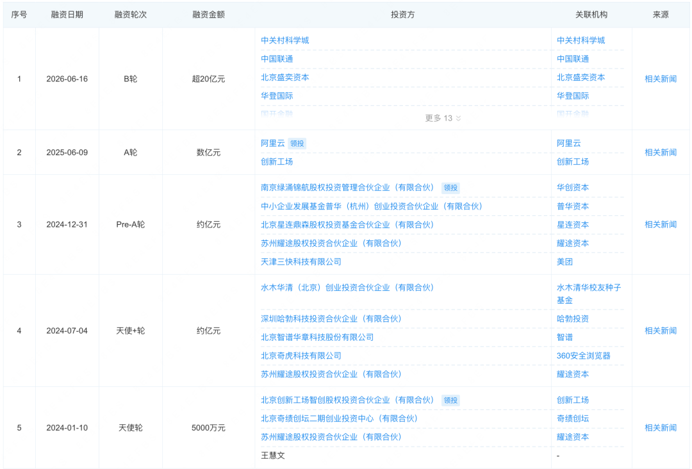The height and width of the screenshot is (469, 692).
Task: Open 相关新闻 for the 5000万元 天使轮 round
Action: (x=660, y=428)
